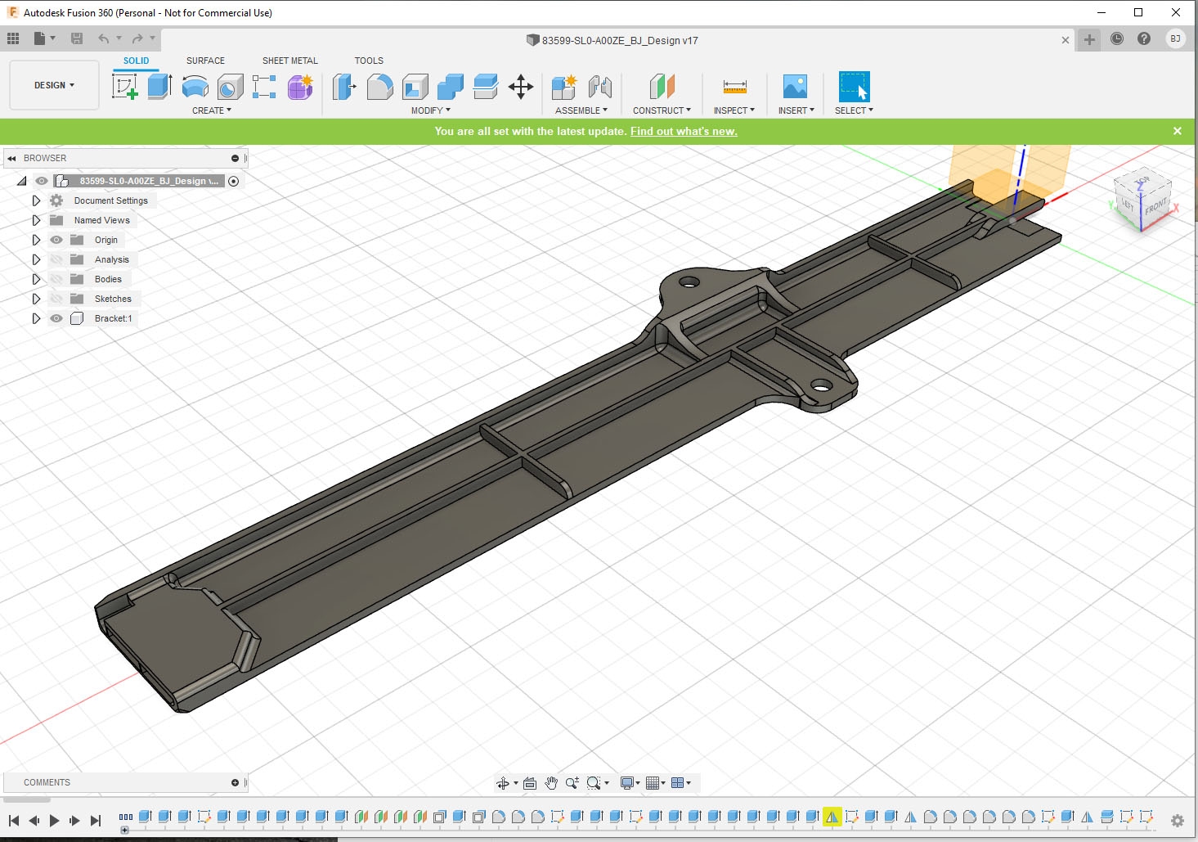Select the Insert Decal image tool
Screen dimensions: 1198x842
[x=795, y=87]
